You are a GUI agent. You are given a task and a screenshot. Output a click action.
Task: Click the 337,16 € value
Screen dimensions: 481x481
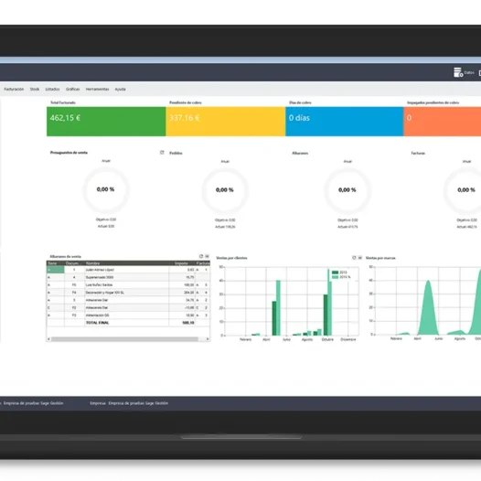pos(185,118)
